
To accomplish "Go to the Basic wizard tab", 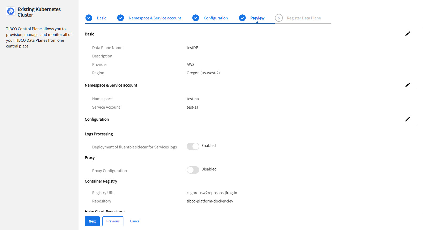I will pyautogui.click(x=101, y=18).
